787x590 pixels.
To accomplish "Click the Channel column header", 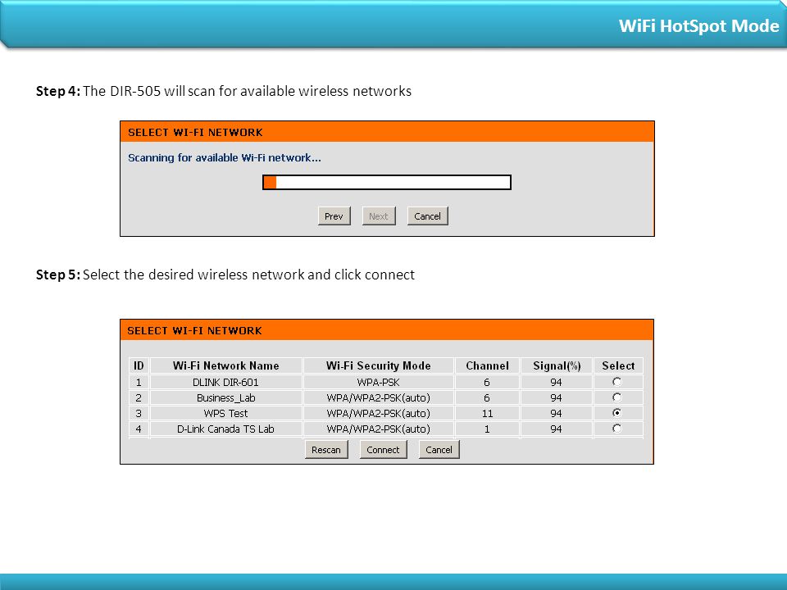I will pyautogui.click(x=487, y=365).
